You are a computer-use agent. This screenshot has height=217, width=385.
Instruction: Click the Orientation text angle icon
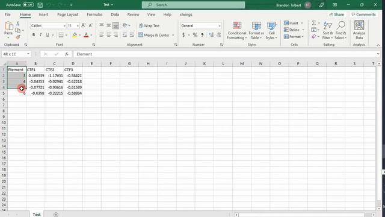pos(125,25)
